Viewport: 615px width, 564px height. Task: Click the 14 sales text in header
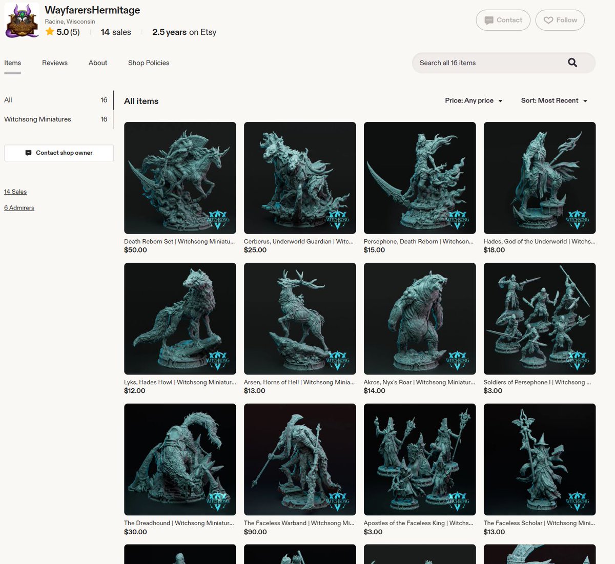116,32
